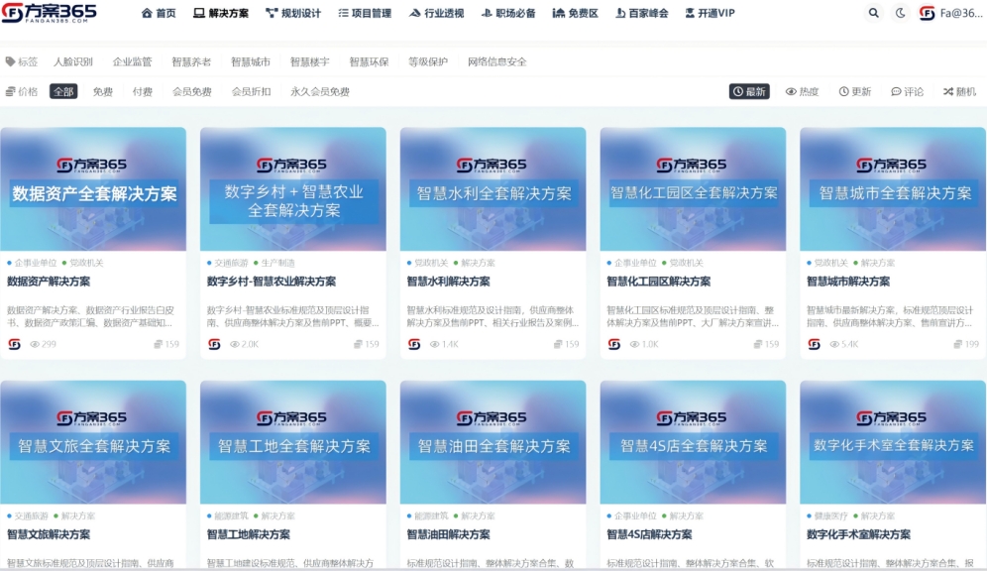Filter by tag 企业监管
Image resolution: width=987 pixels, height=571 pixels.
click(x=132, y=61)
